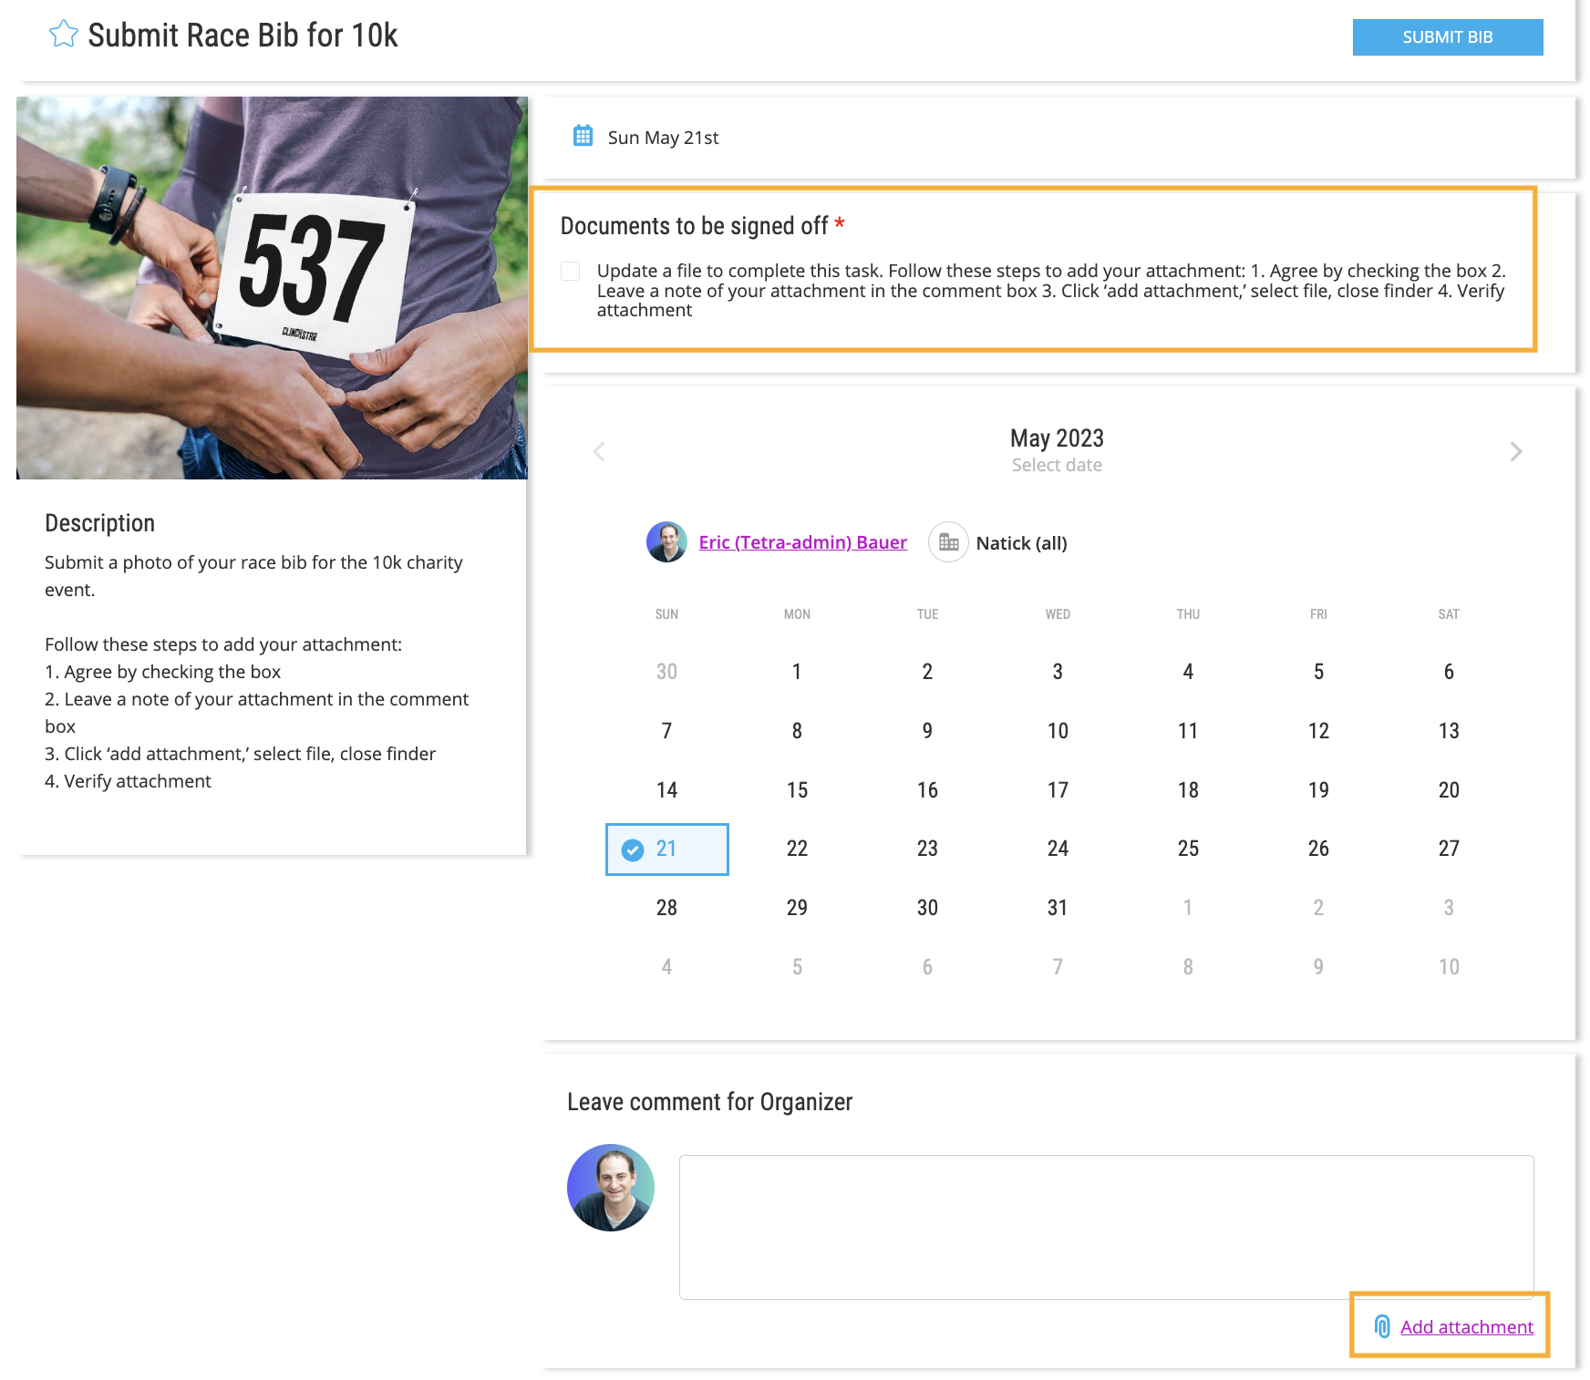Click into the organizer comment box

pos(1106,1227)
